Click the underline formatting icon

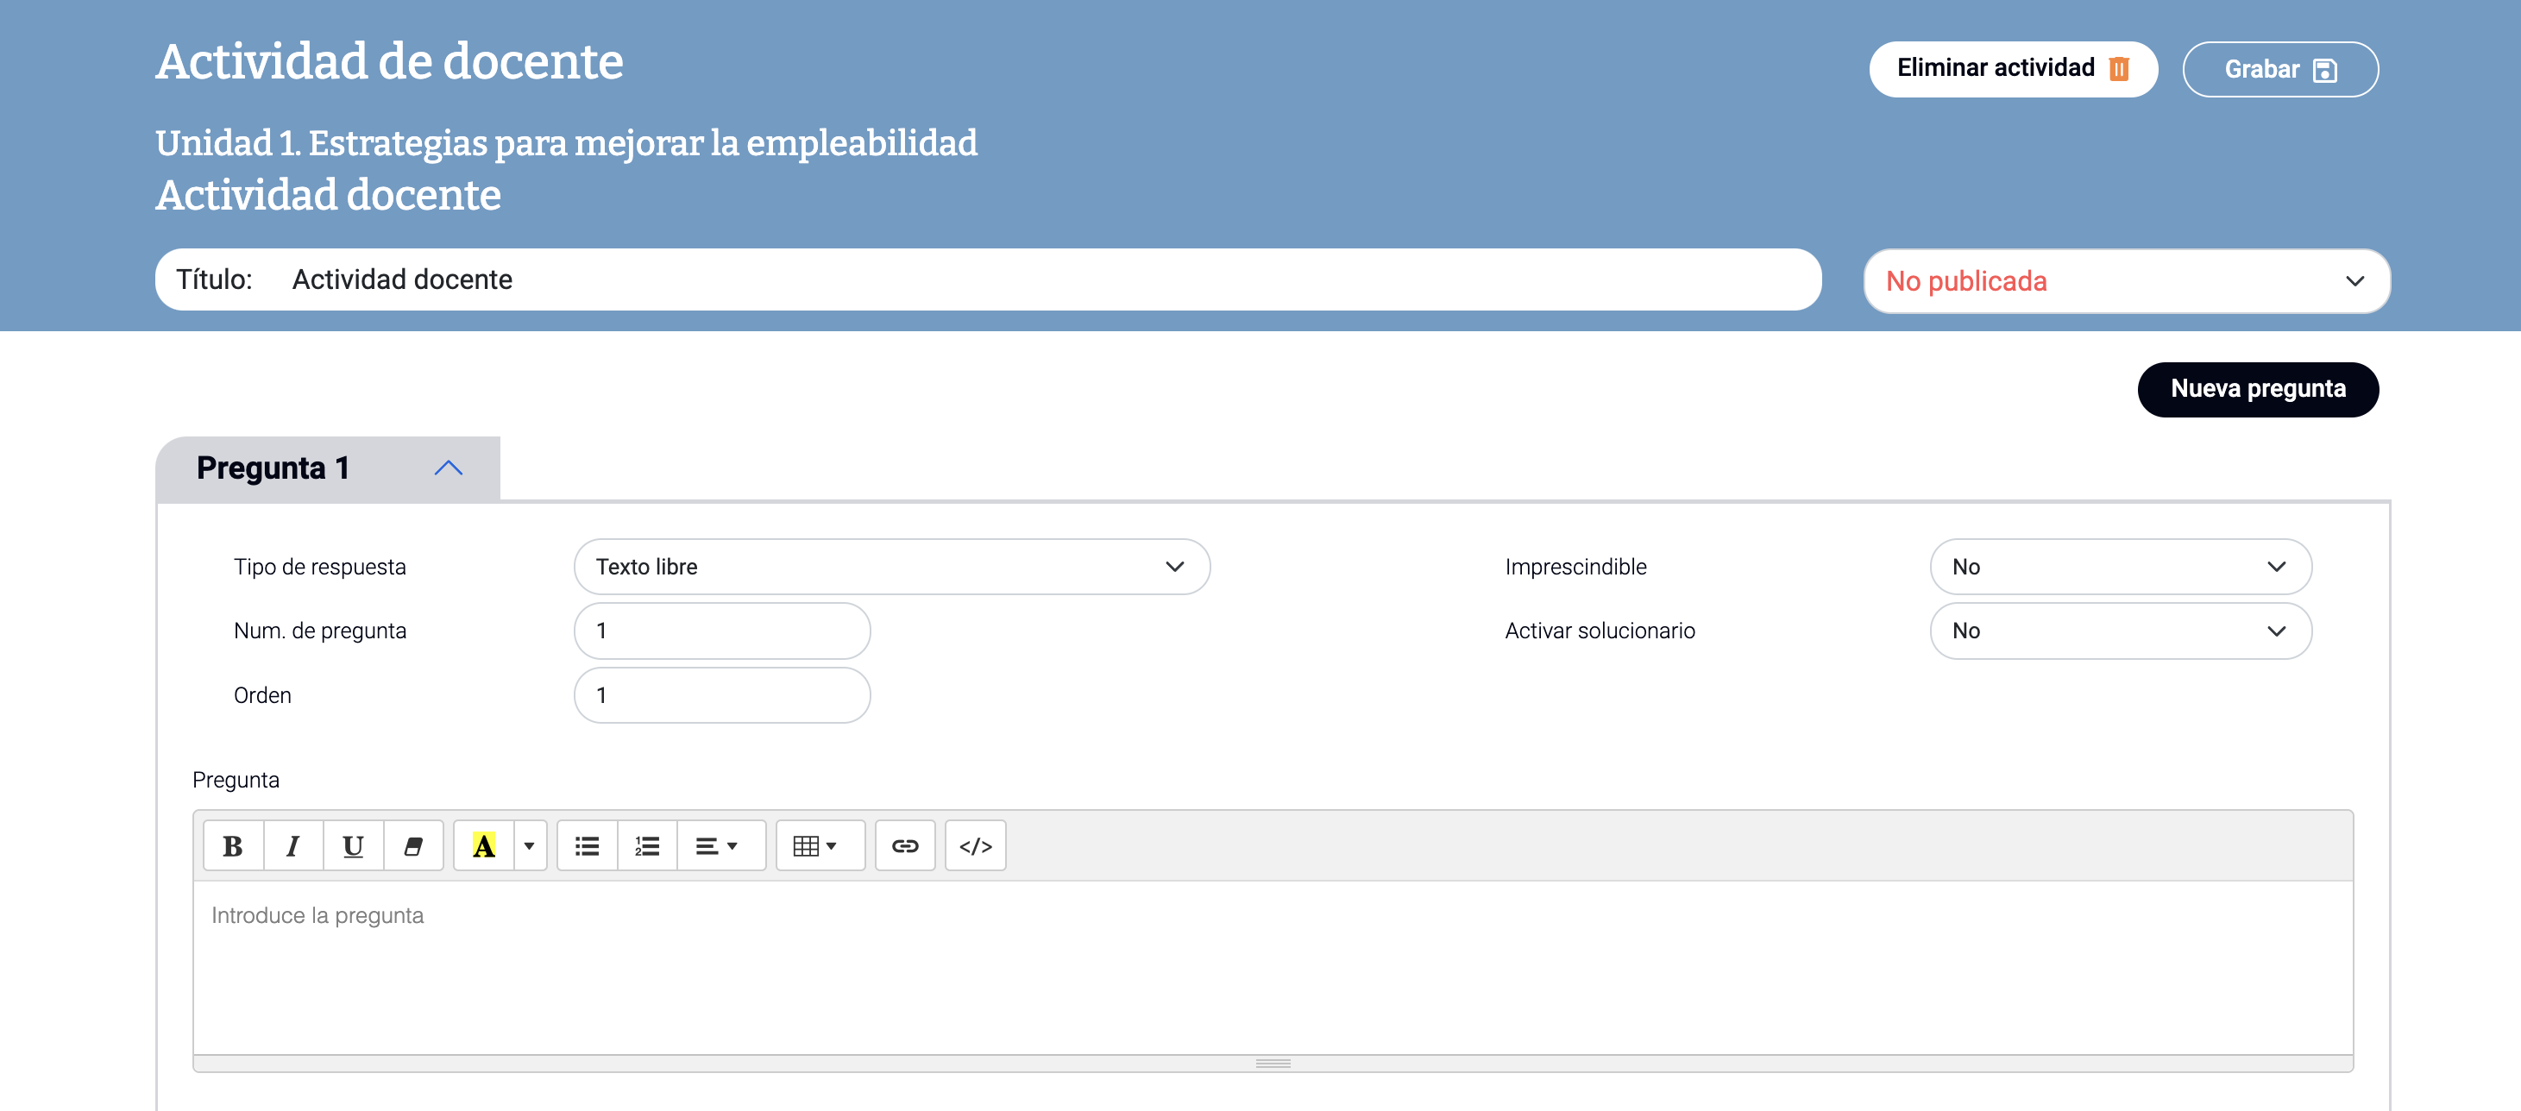(352, 845)
